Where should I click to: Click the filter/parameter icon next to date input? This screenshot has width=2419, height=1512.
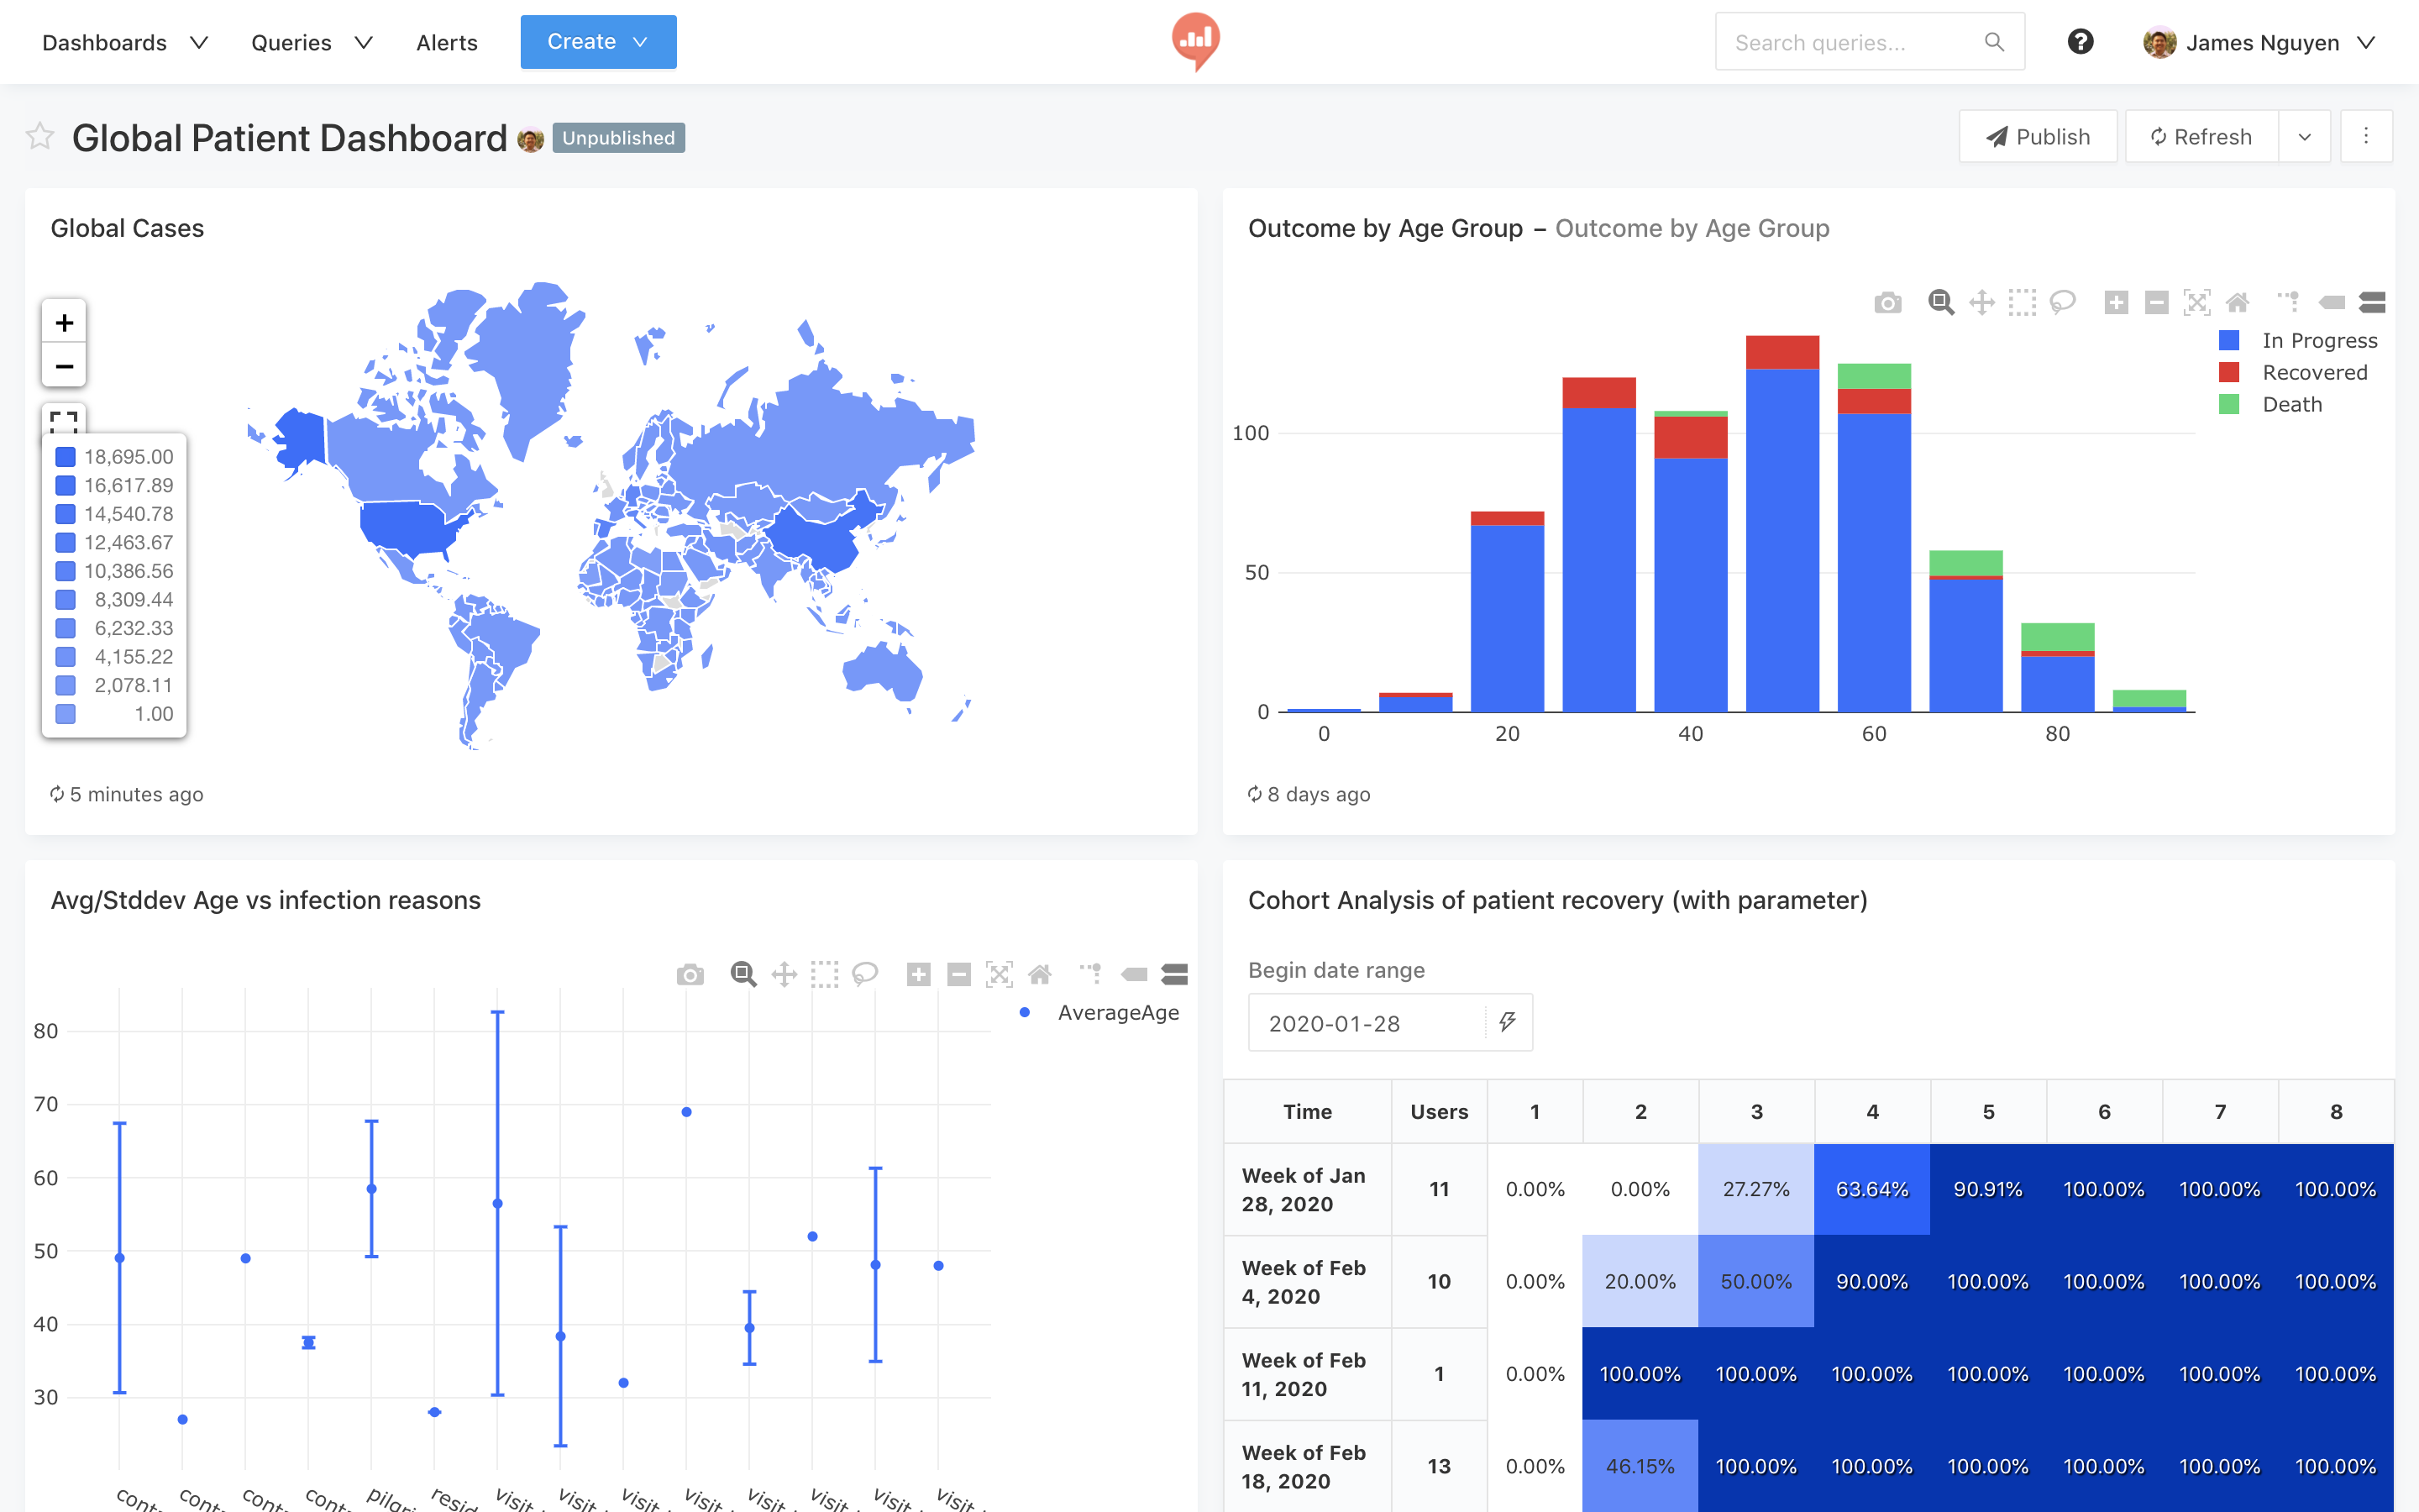(1503, 1022)
